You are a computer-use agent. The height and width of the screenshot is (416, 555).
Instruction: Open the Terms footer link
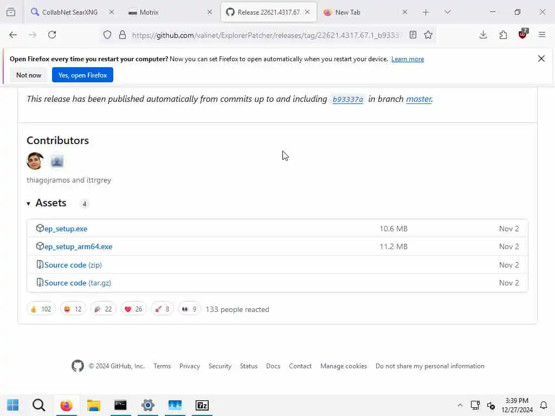click(x=162, y=366)
